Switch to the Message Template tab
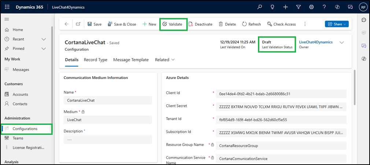The image size is (370, 165). [131, 60]
